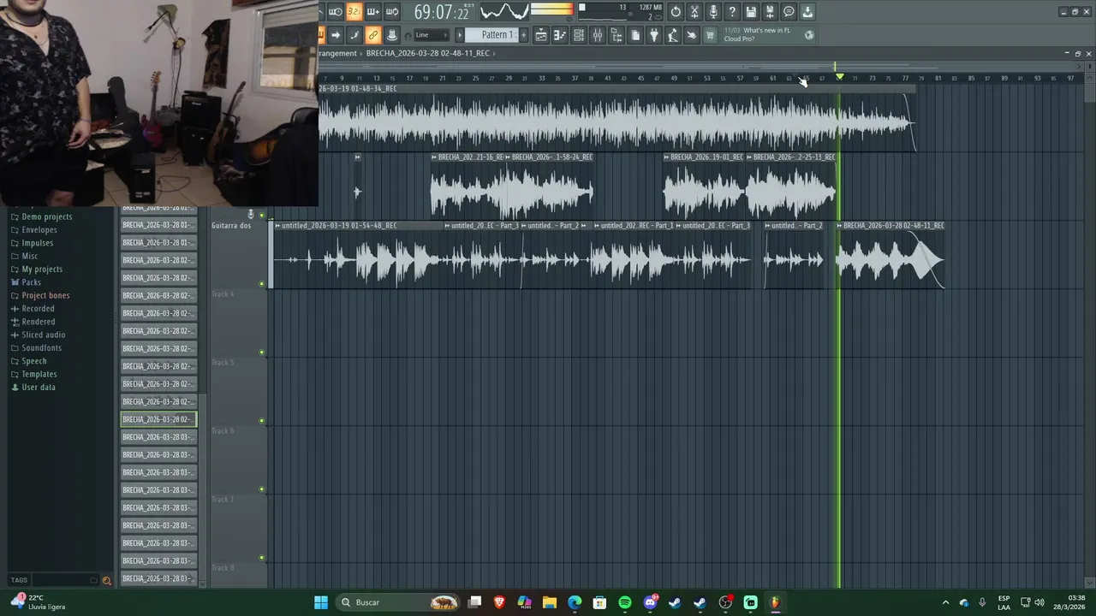Click the download content library icon
1096x616 pixels.
coord(807,12)
